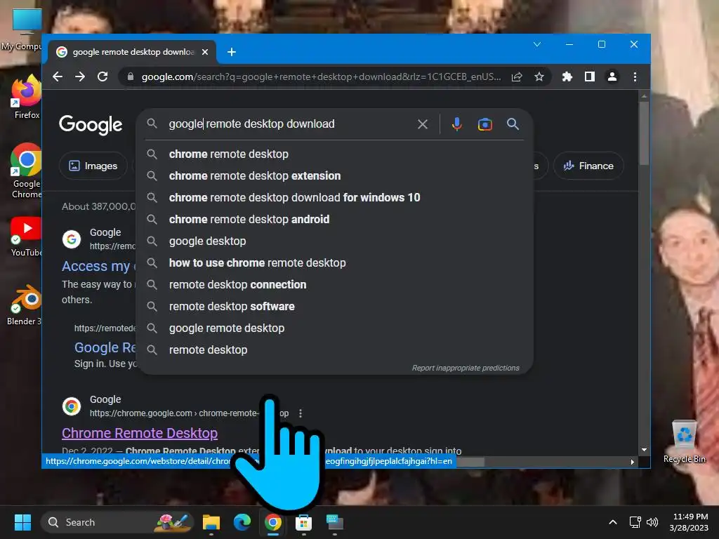
Task: Go to Google home via the logo
Action: coord(91,124)
